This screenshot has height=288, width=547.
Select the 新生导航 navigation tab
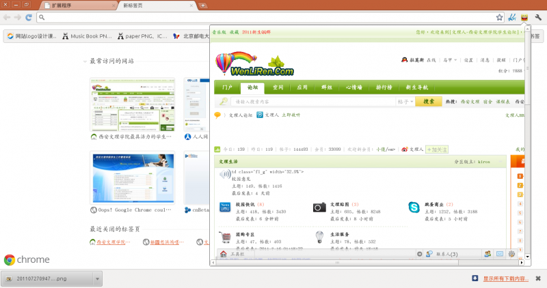[416, 87]
